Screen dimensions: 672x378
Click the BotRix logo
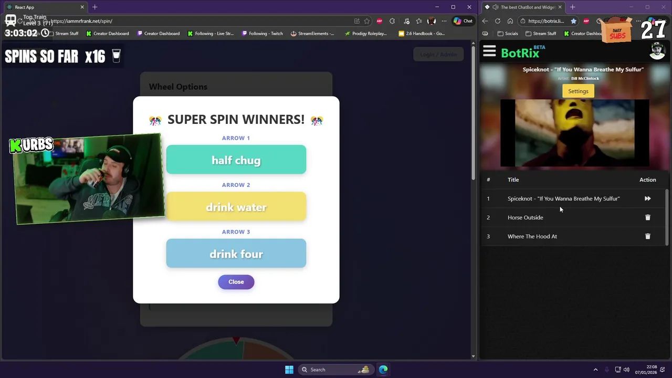tap(523, 52)
